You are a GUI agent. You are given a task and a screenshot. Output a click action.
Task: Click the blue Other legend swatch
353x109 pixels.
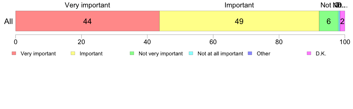250,53
